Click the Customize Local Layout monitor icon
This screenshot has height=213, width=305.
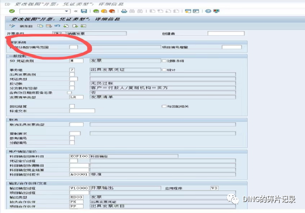tap(216, 11)
